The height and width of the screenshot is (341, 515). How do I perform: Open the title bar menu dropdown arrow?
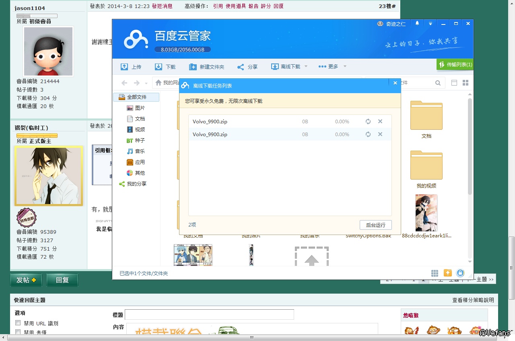point(431,24)
